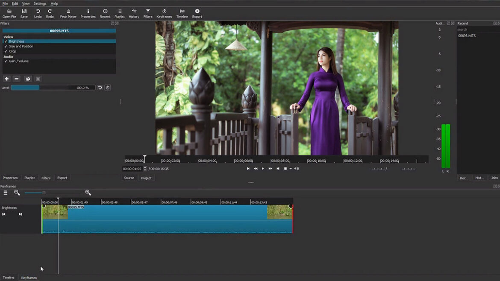This screenshot has width=500, height=281.
Task: Switch to the Project tab
Action: (146, 178)
